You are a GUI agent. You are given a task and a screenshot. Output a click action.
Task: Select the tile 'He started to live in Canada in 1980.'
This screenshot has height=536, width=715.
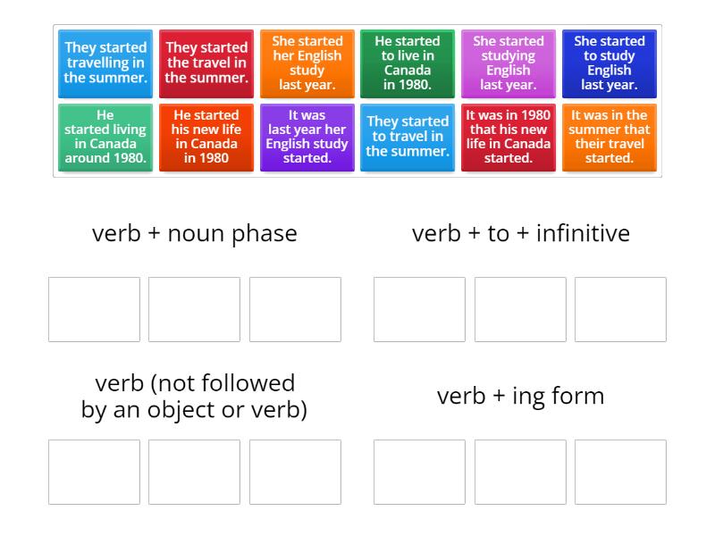pyautogui.click(x=408, y=63)
